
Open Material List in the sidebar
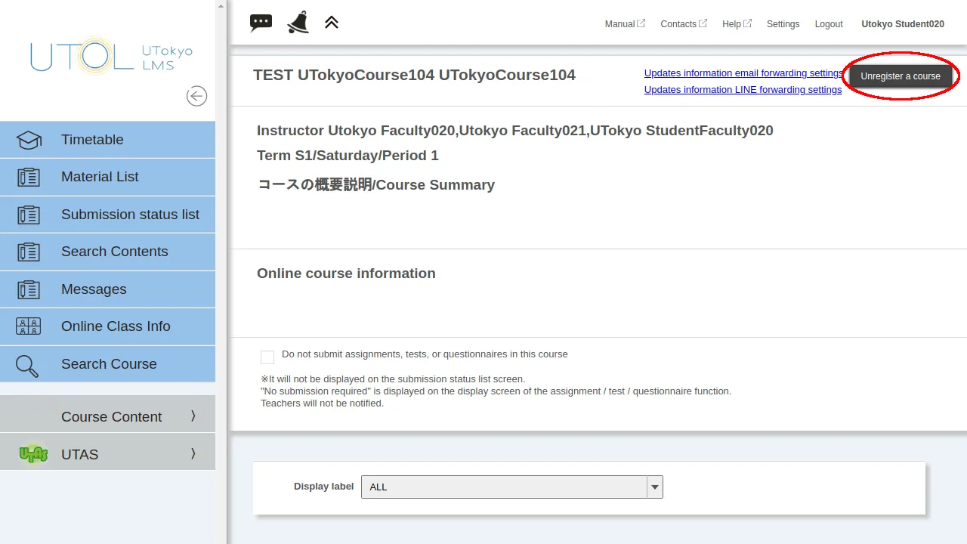[100, 177]
